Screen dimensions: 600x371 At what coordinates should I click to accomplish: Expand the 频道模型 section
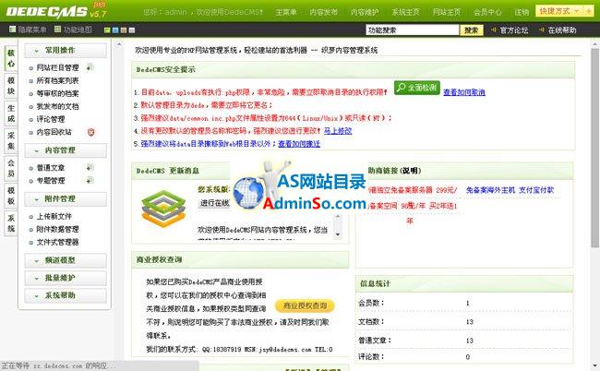[66, 260]
